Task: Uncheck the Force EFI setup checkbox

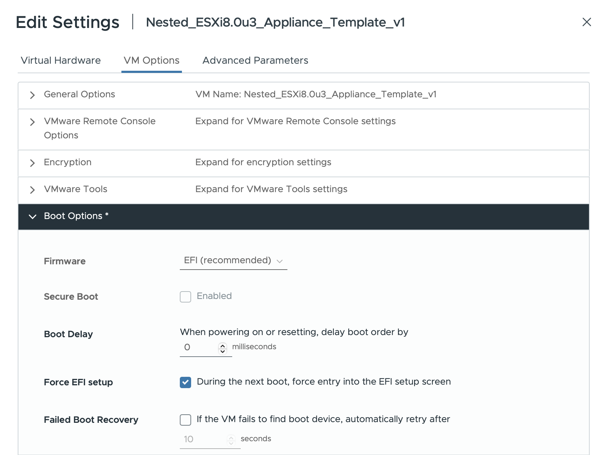Action: pos(185,382)
